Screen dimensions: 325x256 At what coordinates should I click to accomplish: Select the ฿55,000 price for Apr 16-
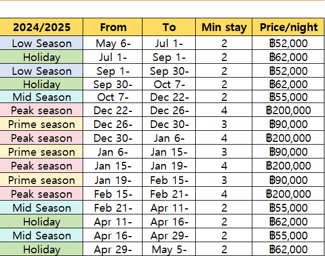click(x=288, y=235)
